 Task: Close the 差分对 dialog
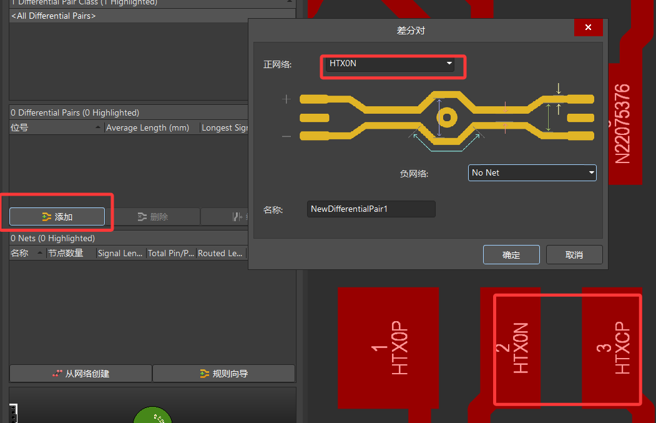(x=588, y=27)
